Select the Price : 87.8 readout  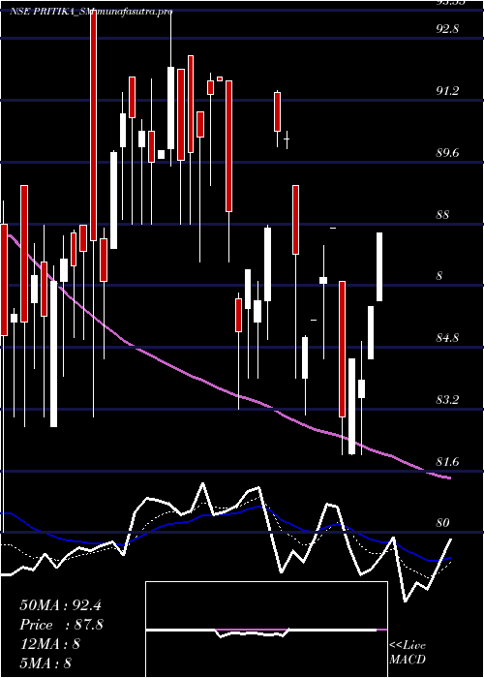(61, 625)
